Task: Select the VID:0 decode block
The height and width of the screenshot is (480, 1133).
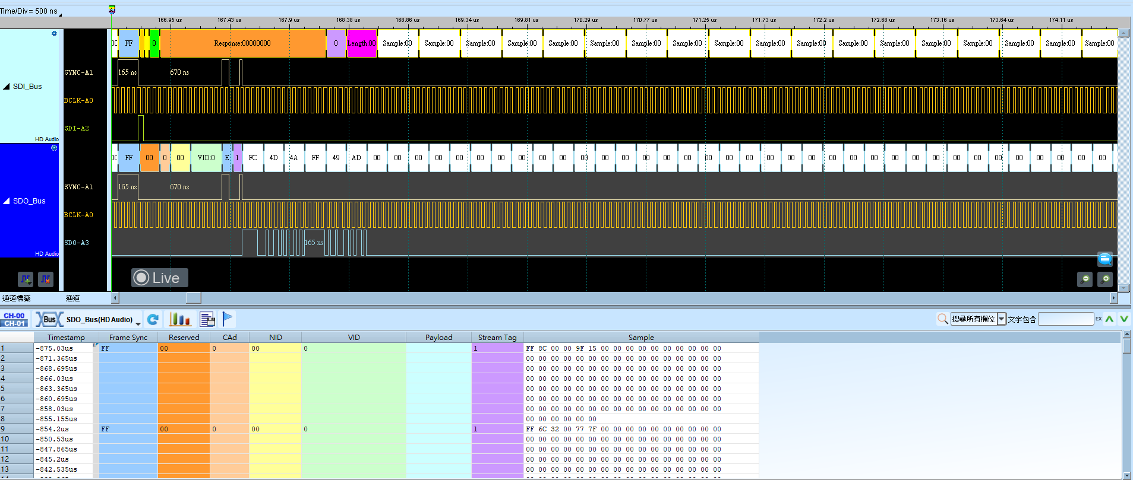Action: (x=206, y=158)
